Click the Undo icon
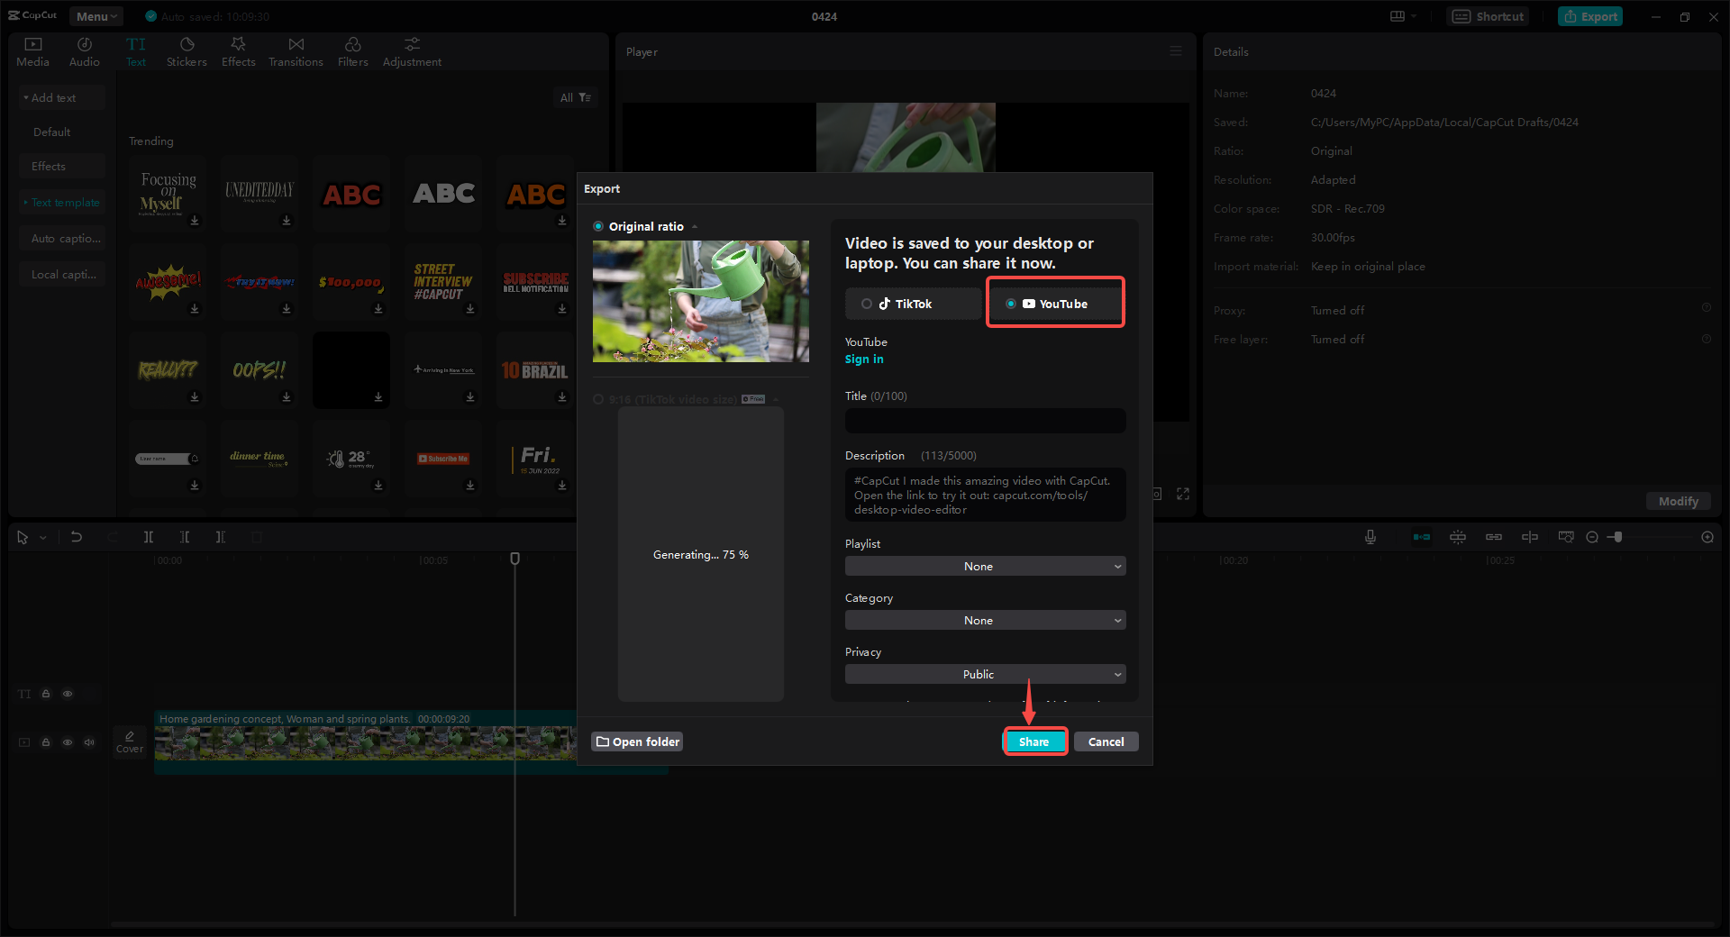This screenshot has width=1730, height=937. pyautogui.click(x=77, y=537)
